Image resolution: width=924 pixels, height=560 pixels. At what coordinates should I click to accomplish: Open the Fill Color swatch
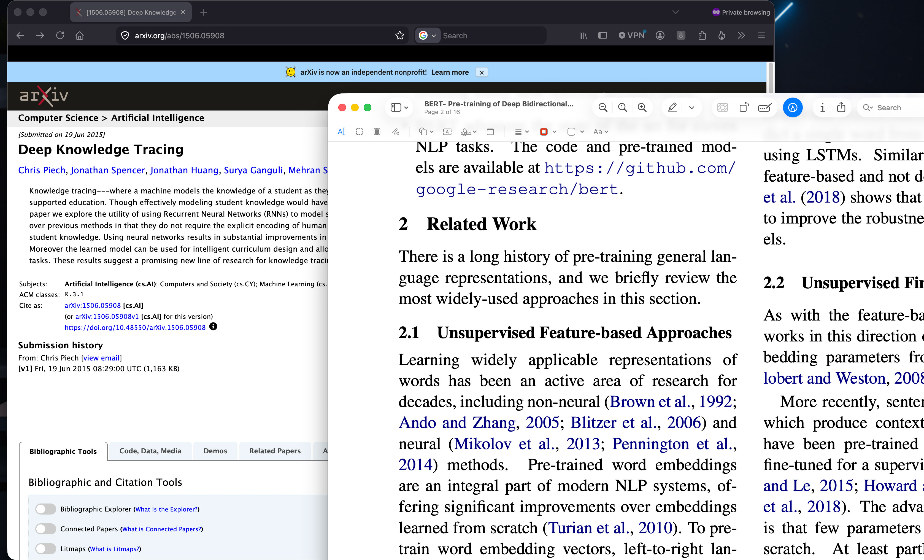[571, 132]
